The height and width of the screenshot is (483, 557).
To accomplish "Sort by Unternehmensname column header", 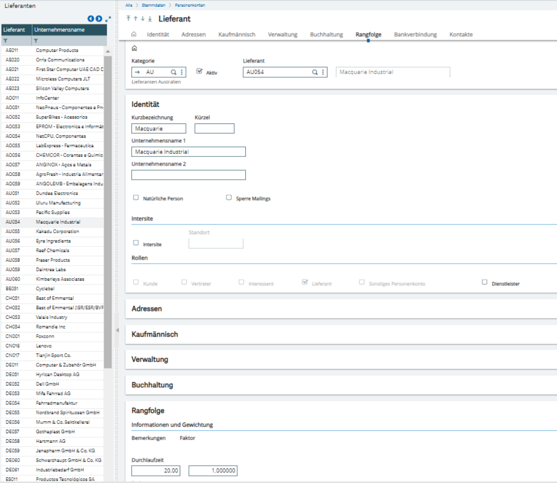I will point(70,30).
